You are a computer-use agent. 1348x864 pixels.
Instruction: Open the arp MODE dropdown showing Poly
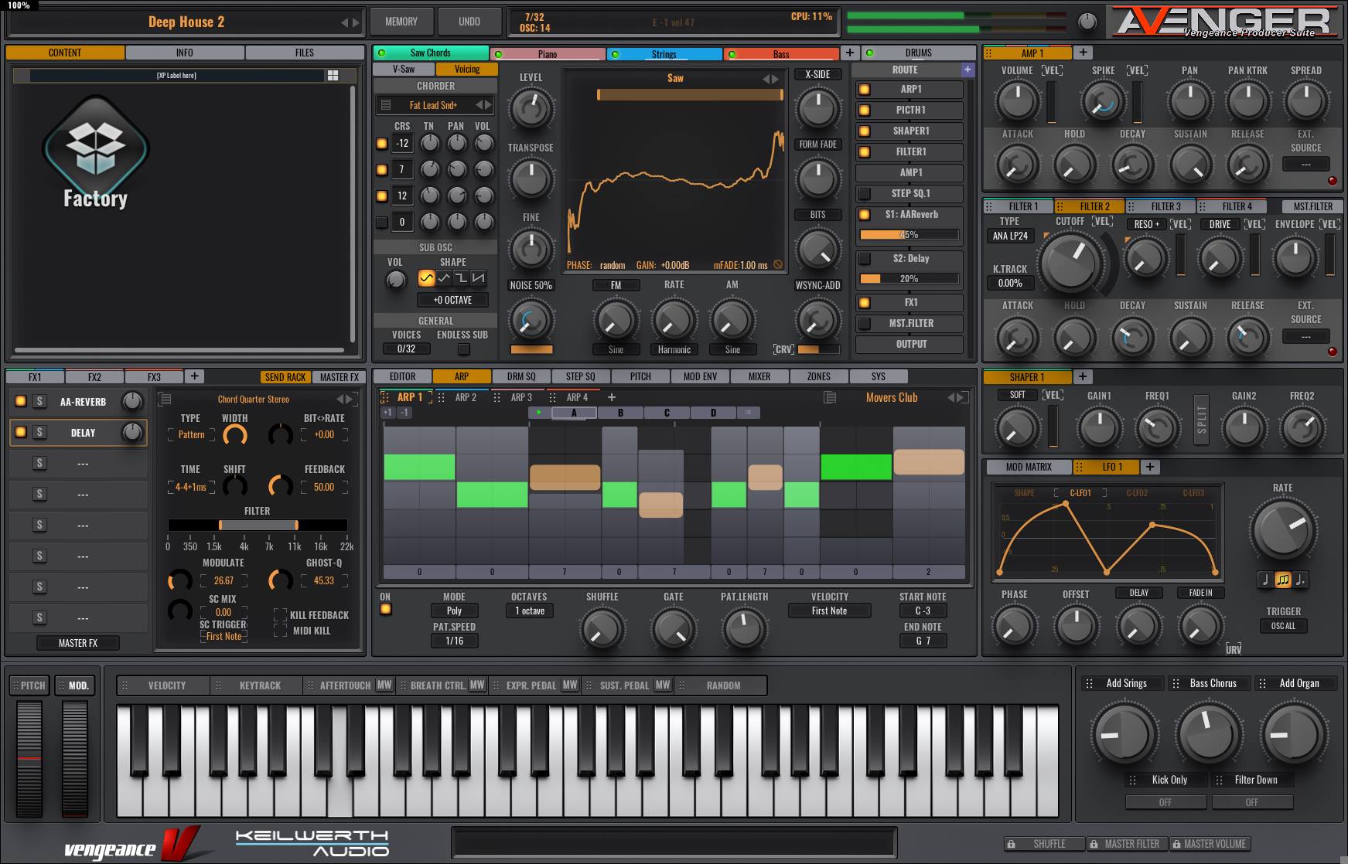454,611
